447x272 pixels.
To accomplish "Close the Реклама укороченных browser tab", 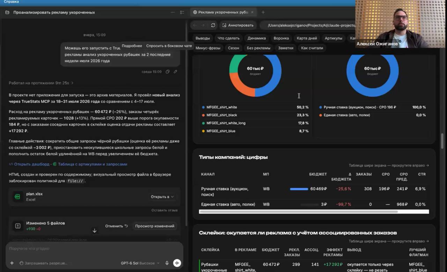I will click(x=252, y=12).
